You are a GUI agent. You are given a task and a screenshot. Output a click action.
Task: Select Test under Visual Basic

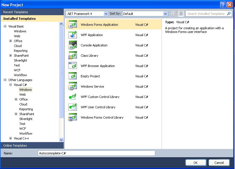tap(17, 65)
